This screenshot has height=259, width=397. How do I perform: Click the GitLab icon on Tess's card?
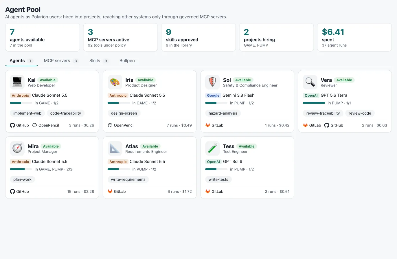(208, 192)
